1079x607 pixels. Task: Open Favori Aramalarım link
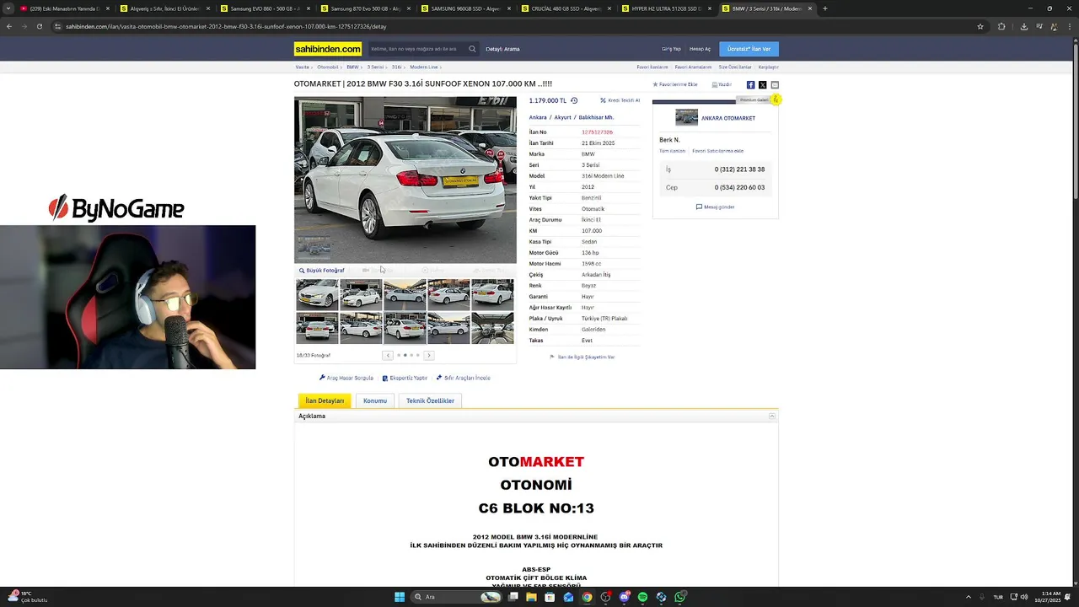point(693,67)
